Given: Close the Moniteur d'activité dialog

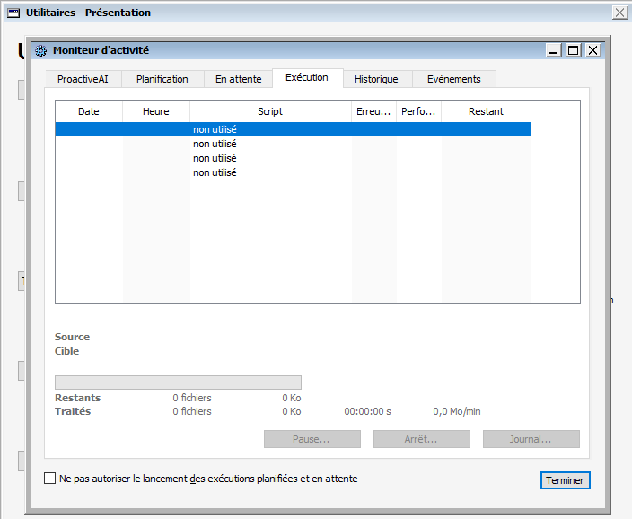Looking at the screenshot, I should [592, 50].
